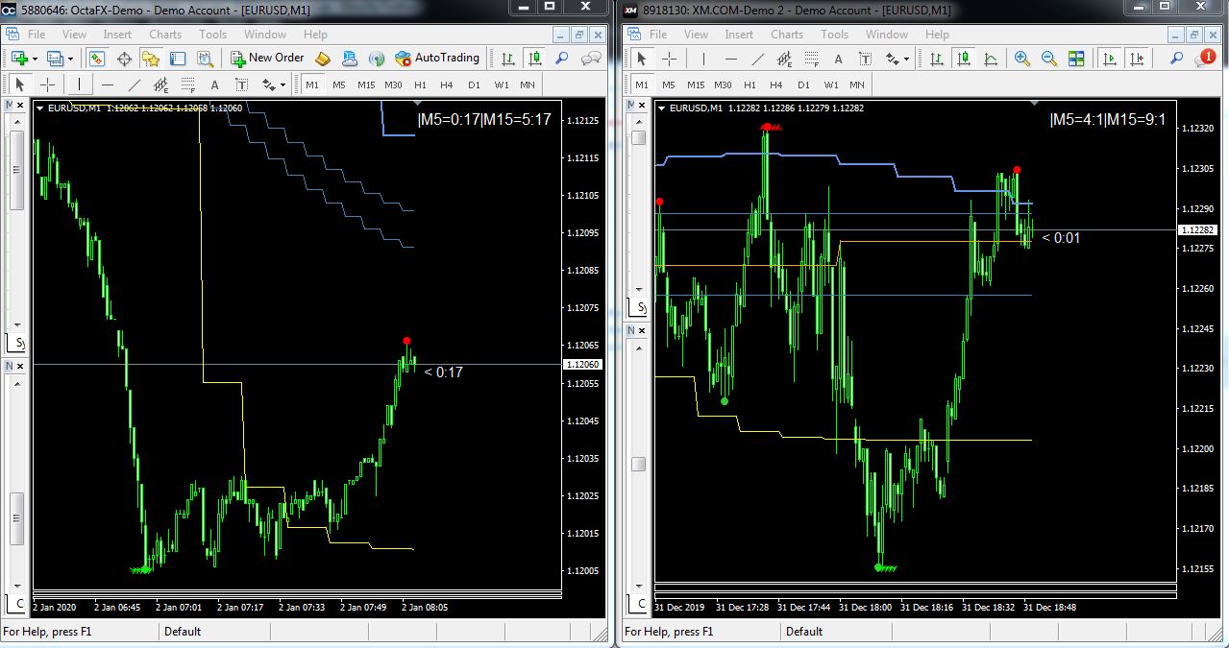Image resolution: width=1229 pixels, height=648 pixels.
Task: Click New Order button in OctaFX
Action: [267, 59]
